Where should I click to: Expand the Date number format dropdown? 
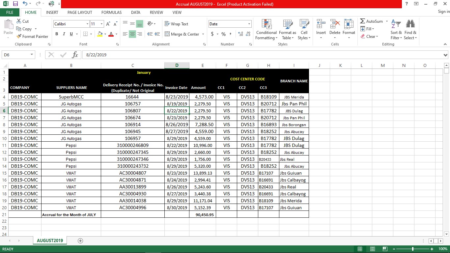[249, 24]
